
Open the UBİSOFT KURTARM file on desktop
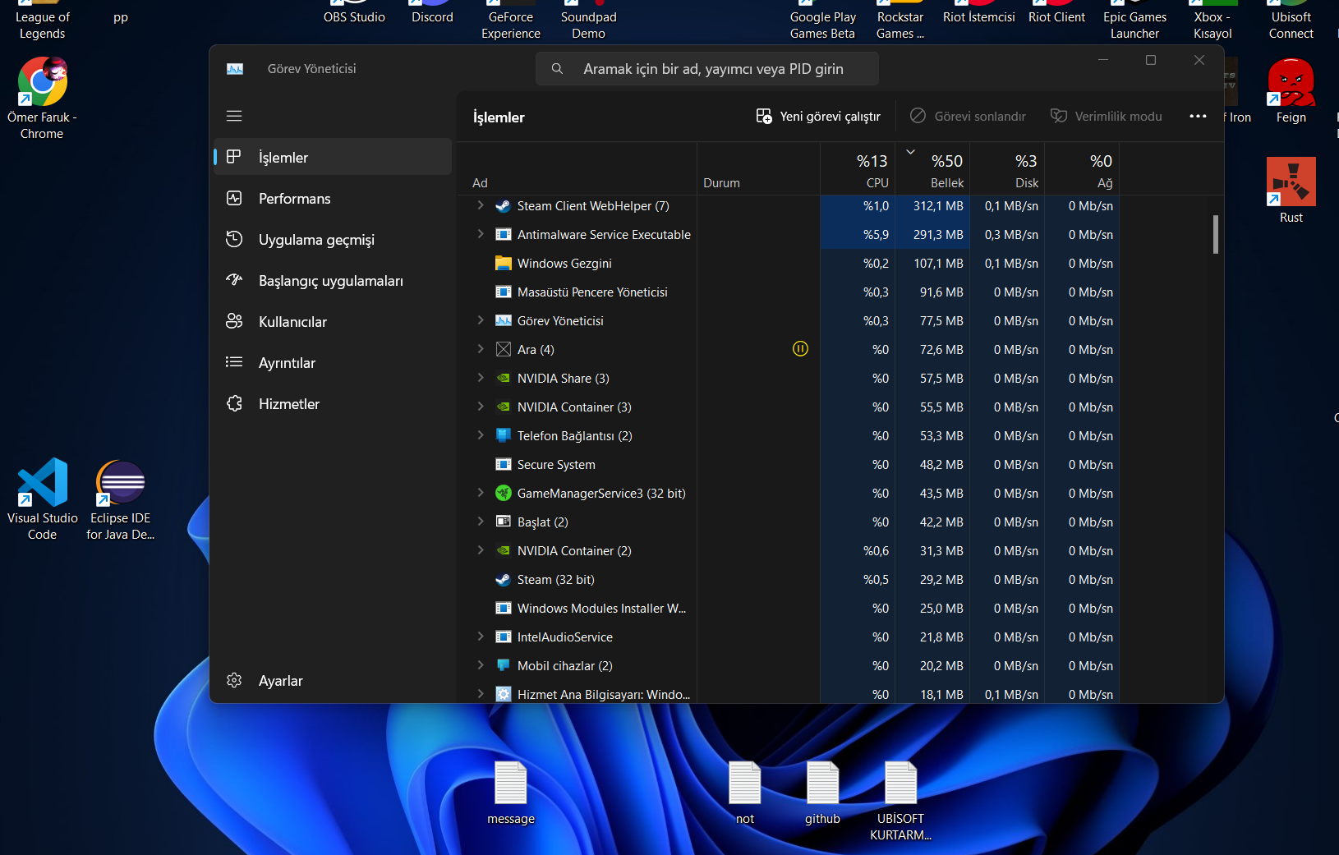[900, 801]
